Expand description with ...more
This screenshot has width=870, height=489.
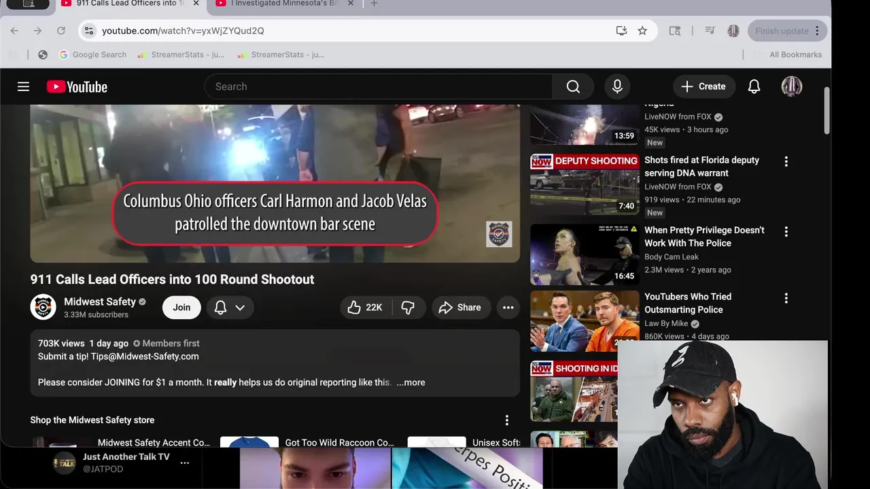(x=411, y=382)
